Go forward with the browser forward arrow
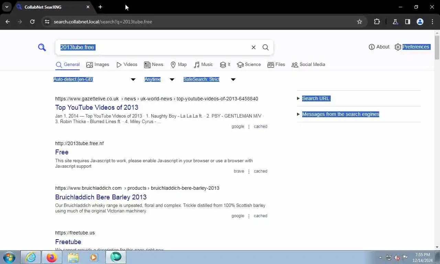Screen dimensions: 440x264 (x=20, y=22)
